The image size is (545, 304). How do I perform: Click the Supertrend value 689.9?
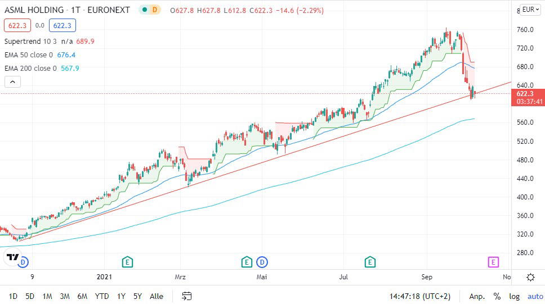(85, 41)
